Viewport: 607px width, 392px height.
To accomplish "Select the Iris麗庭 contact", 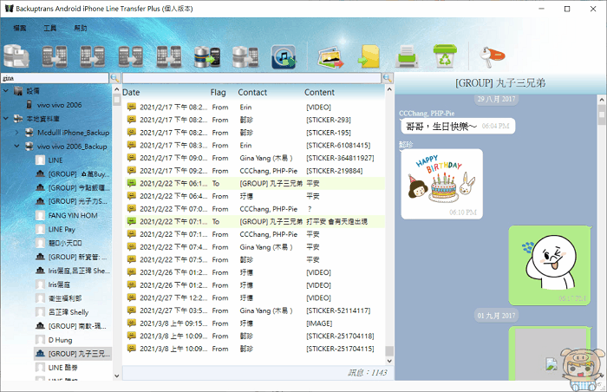I will point(59,284).
